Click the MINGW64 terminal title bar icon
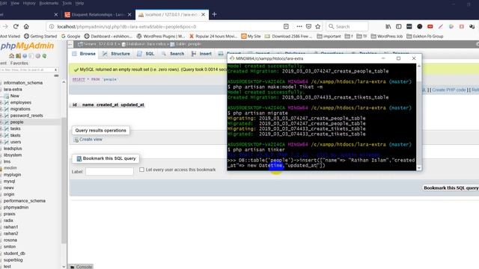The width and height of the screenshot is (479, 269). pos(232,58)
